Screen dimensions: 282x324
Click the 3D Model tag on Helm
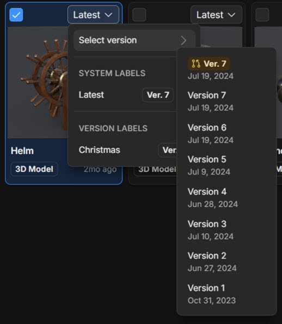(34, 169)
